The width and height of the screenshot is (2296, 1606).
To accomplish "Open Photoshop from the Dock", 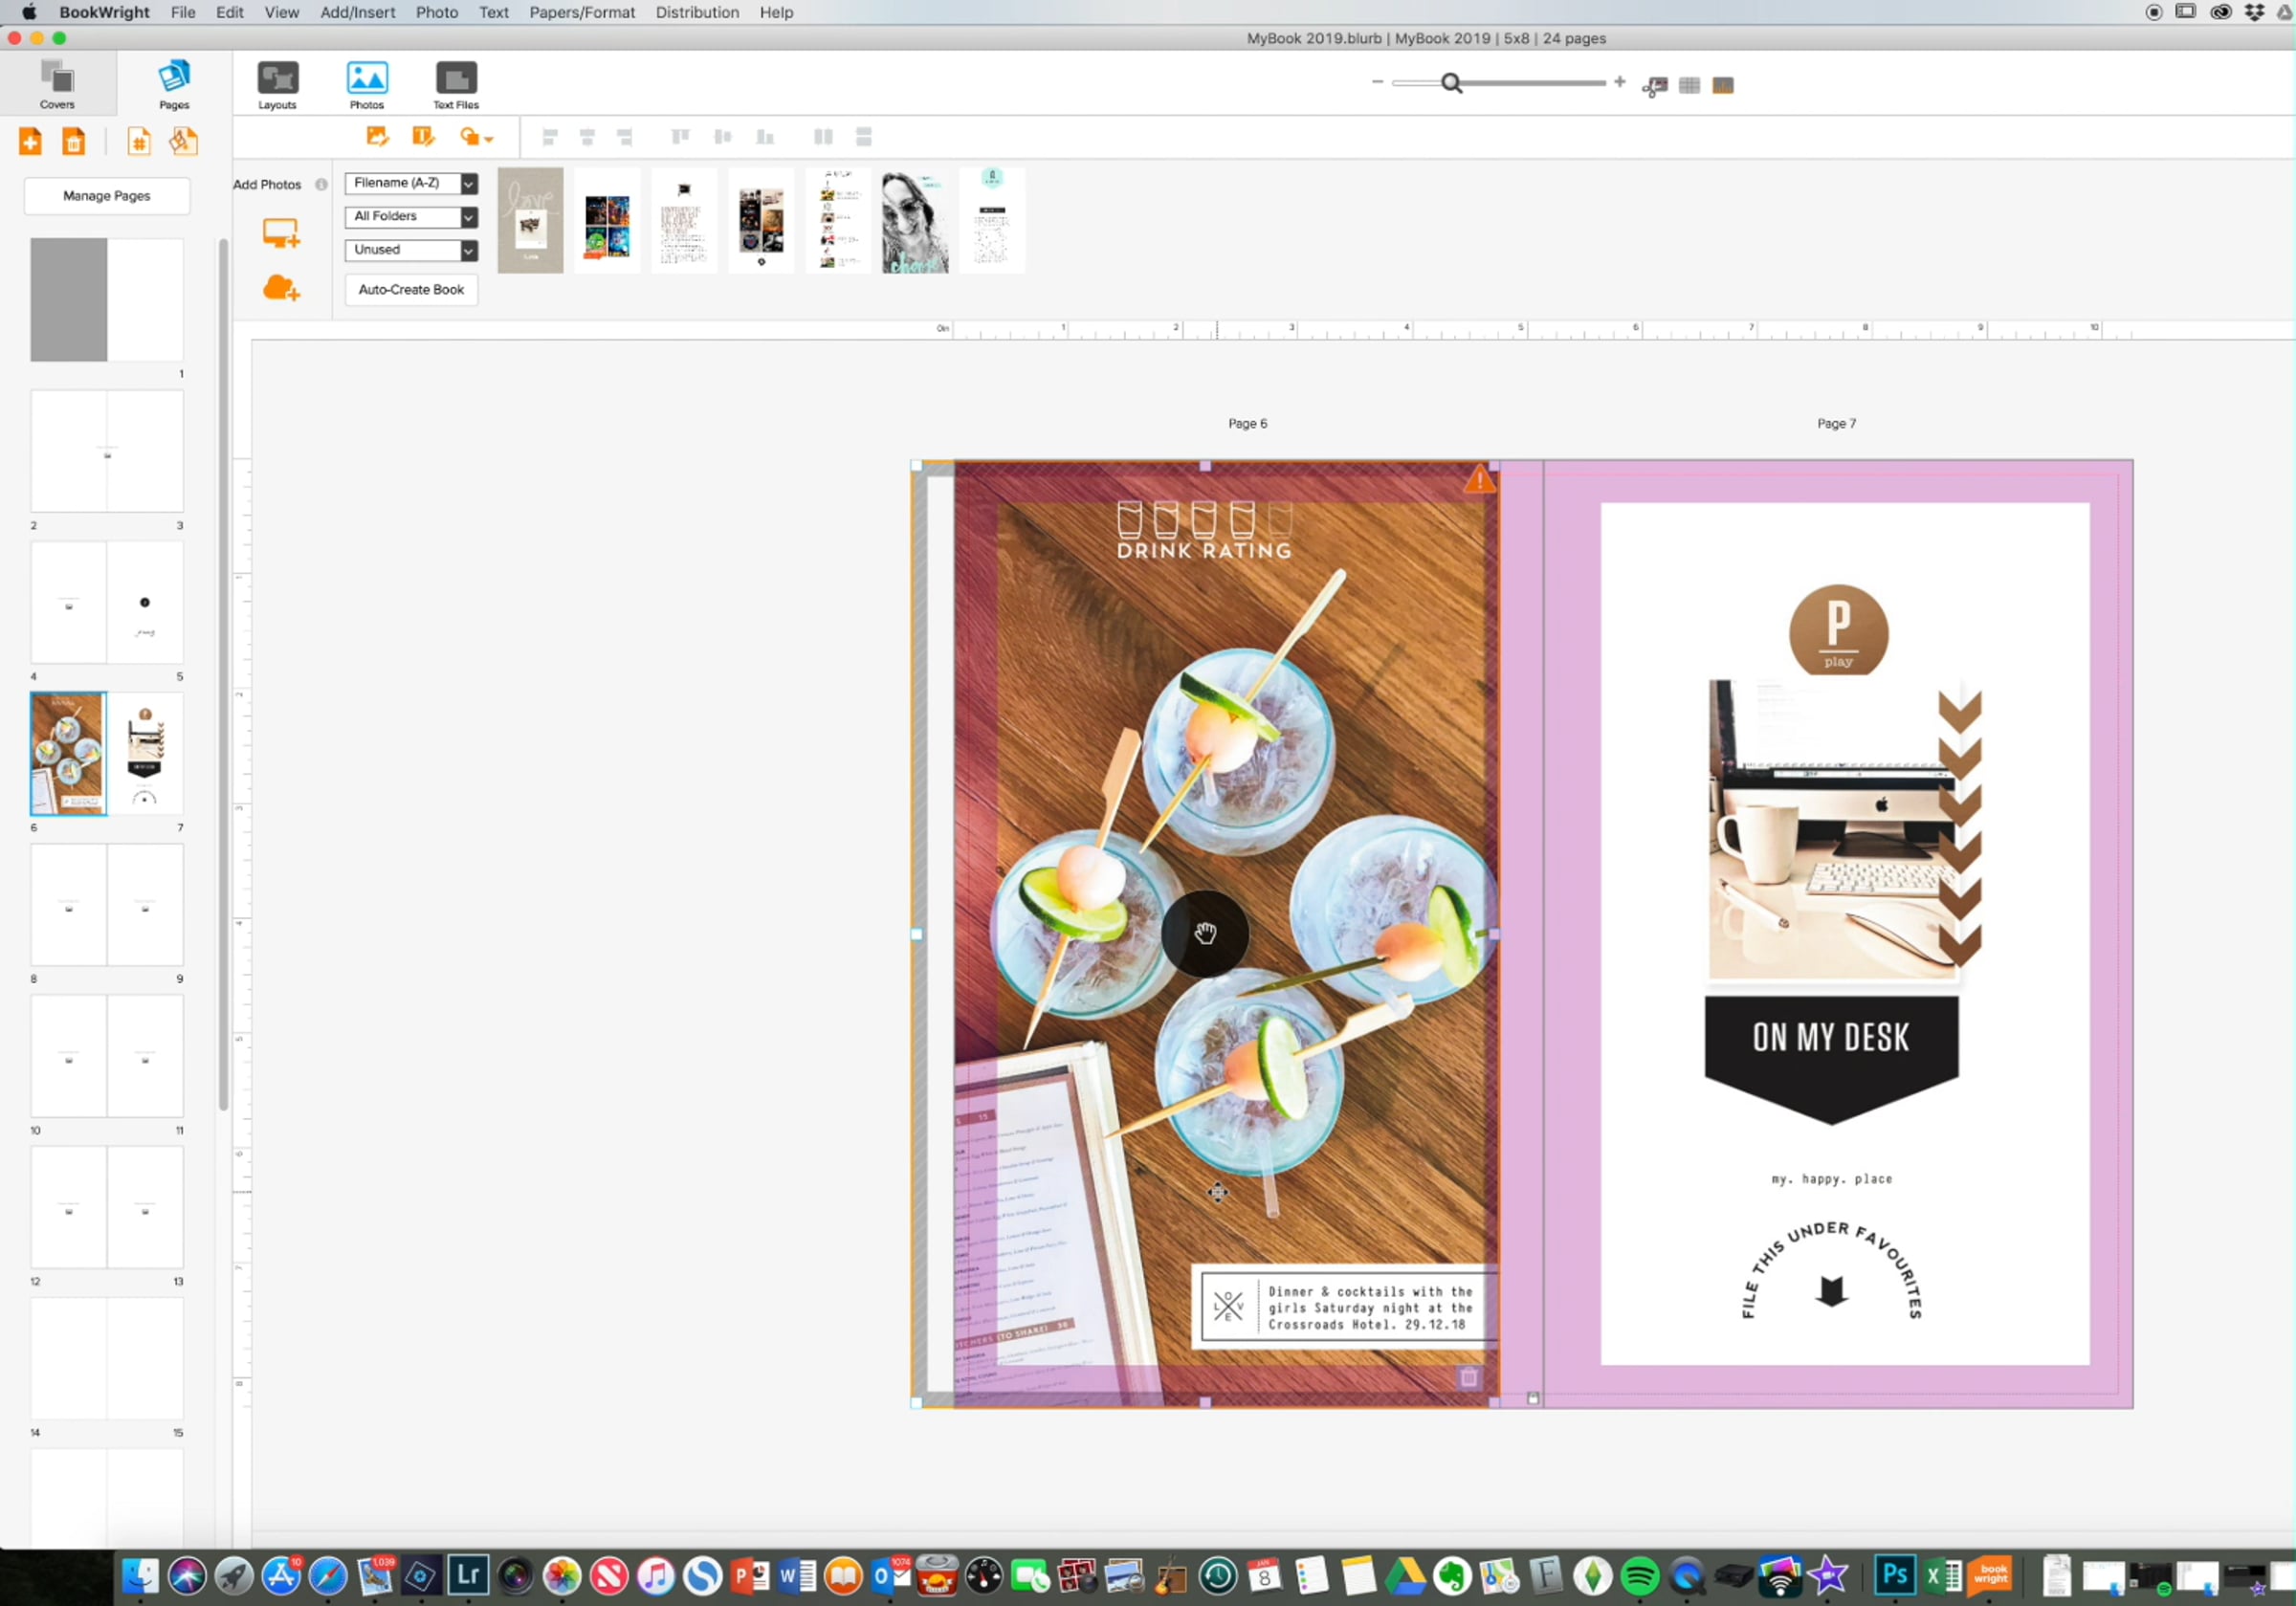I will pos(1894,1576).
